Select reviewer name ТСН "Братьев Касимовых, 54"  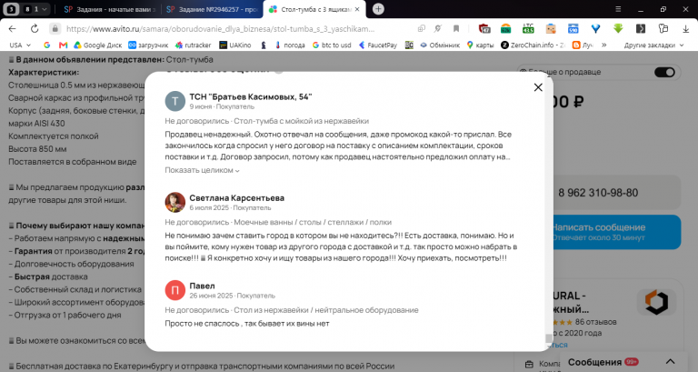pos(251,96)
